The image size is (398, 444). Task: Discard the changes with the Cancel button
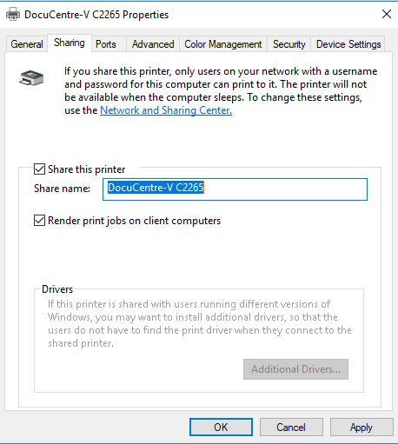[x=291, y=427]
